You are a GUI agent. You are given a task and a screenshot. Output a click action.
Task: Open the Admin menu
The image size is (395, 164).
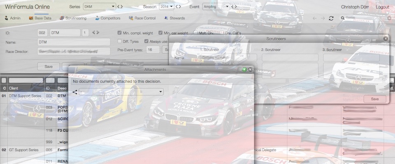pos(13,18)
